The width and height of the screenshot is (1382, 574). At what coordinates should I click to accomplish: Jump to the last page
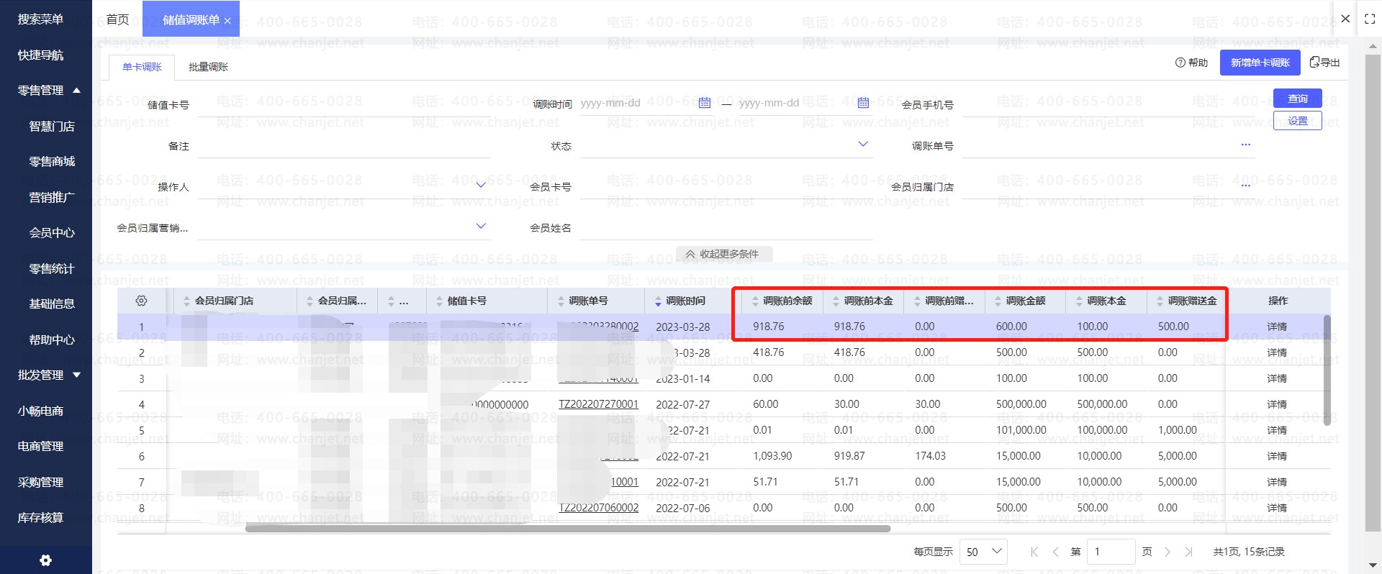point(1188,552)
